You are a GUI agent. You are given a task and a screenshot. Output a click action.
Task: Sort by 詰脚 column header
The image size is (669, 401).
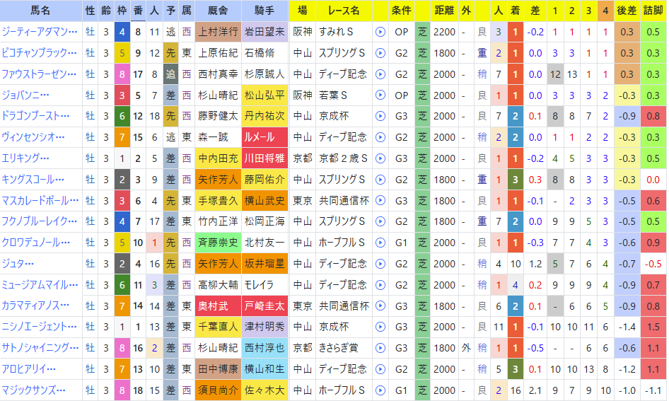click(x=653, y=11)
